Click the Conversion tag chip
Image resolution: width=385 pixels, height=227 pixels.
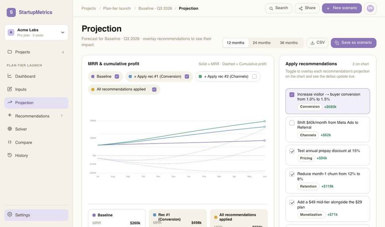[309, 107]
